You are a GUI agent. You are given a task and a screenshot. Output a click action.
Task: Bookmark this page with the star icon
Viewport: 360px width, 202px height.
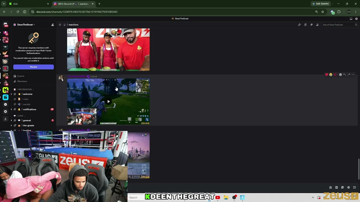[323, 12]
